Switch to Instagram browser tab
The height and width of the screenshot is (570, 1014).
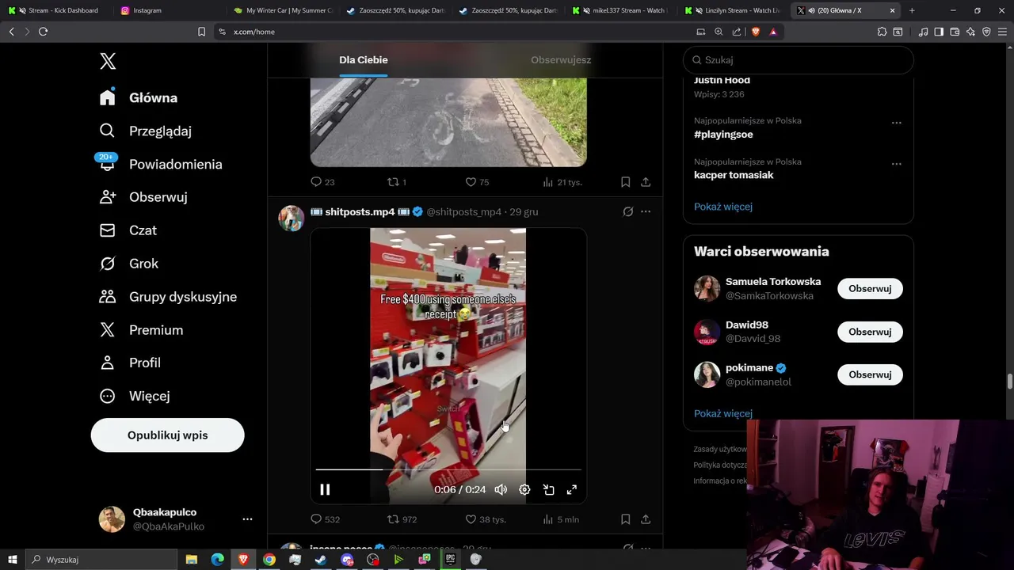pyautogui.click(x=165, y=10)
